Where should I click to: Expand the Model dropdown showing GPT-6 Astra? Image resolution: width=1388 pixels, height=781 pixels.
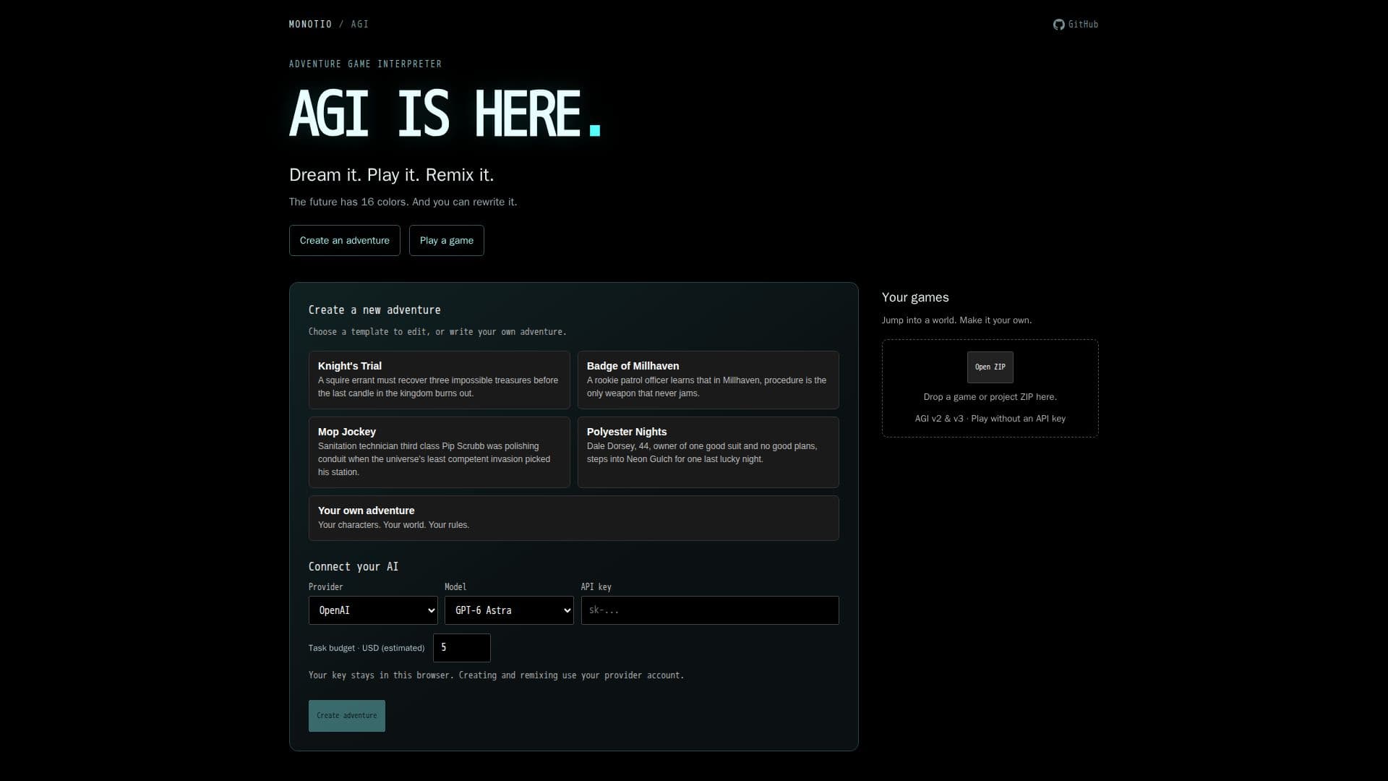pos(509,610)
